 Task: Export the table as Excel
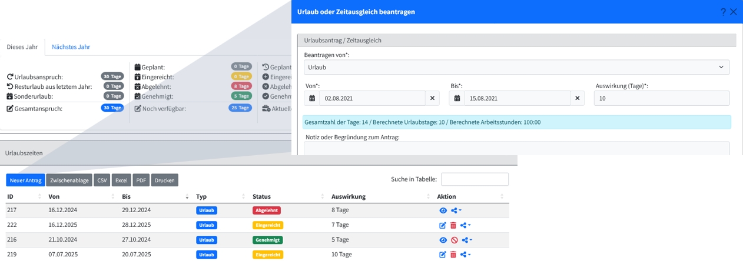click(x=121, y=180)
